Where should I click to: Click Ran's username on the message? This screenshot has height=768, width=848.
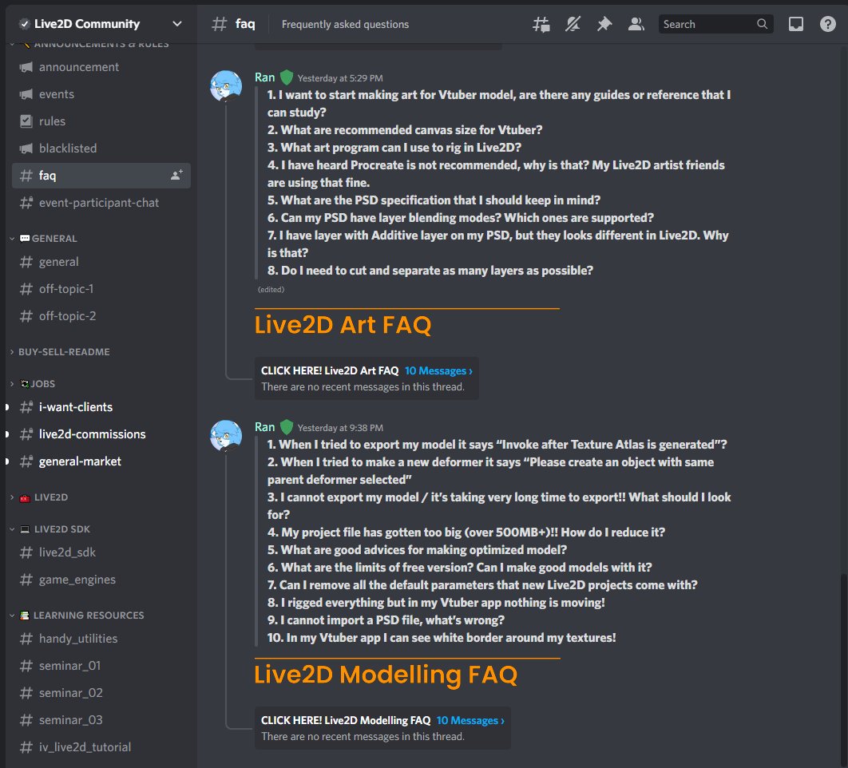[x=264, y=77]
